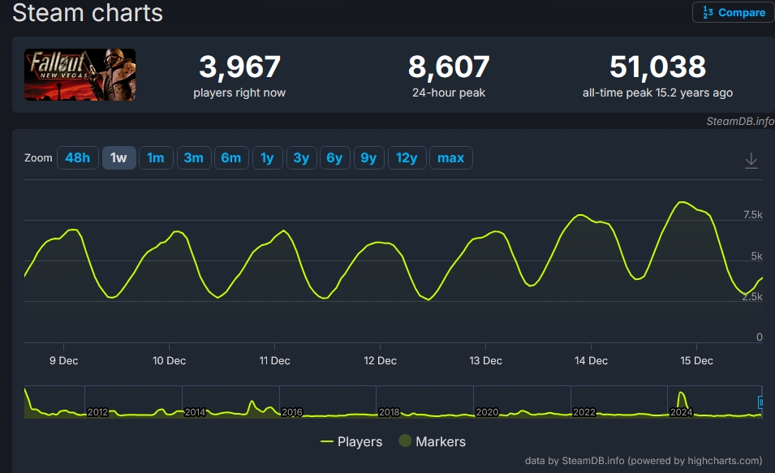Toggle the Players series in legend
Screen dimensions: 775x473
pyautogui.click(x=351, y=441)
